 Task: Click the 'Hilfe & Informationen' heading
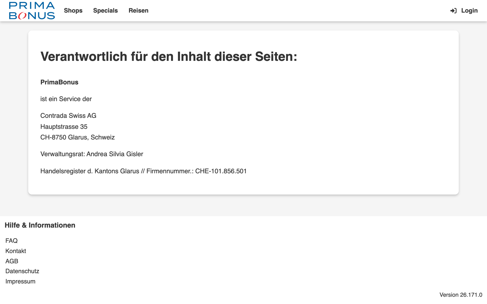coord(40,225)
